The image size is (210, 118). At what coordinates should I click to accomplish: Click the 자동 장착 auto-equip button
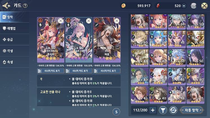click(191, 110)
